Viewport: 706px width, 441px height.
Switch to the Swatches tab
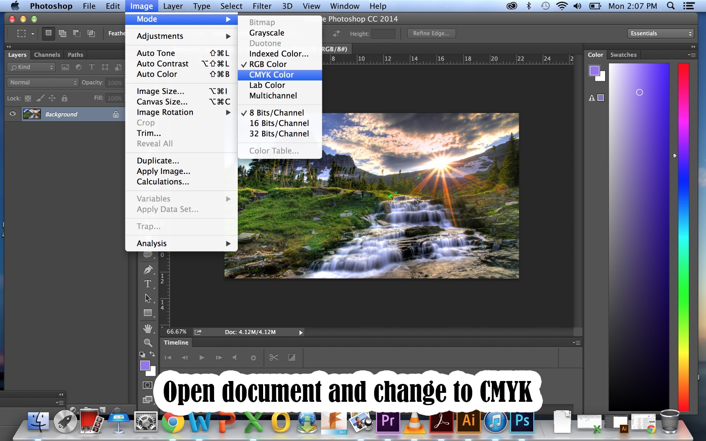pyautogui.click(x=623, y=55)
